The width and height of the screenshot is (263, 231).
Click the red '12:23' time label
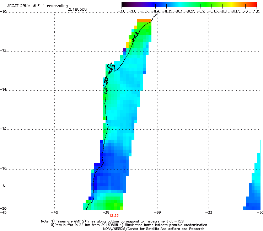pos(114,216)
